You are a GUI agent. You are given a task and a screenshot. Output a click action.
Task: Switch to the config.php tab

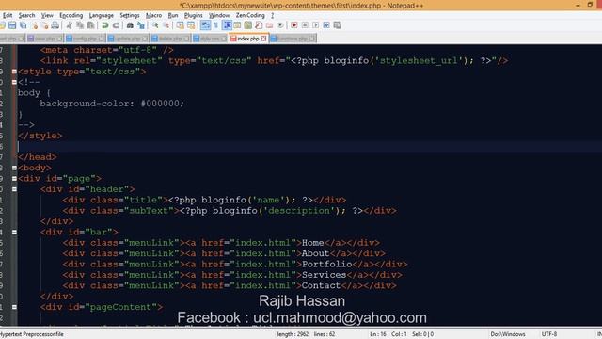85,39
